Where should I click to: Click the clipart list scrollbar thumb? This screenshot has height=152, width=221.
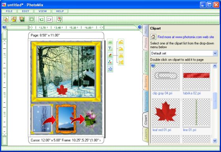(215, 100)
